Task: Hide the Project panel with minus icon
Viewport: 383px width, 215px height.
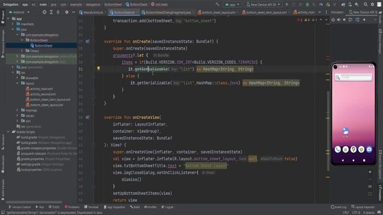Action: [73, 12]
